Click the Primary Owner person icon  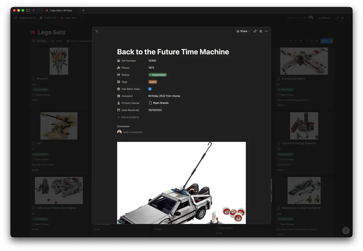pos(119,103)
